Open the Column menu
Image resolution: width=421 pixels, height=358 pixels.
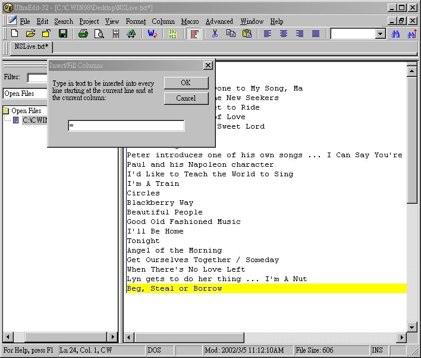tap(163, 21)
